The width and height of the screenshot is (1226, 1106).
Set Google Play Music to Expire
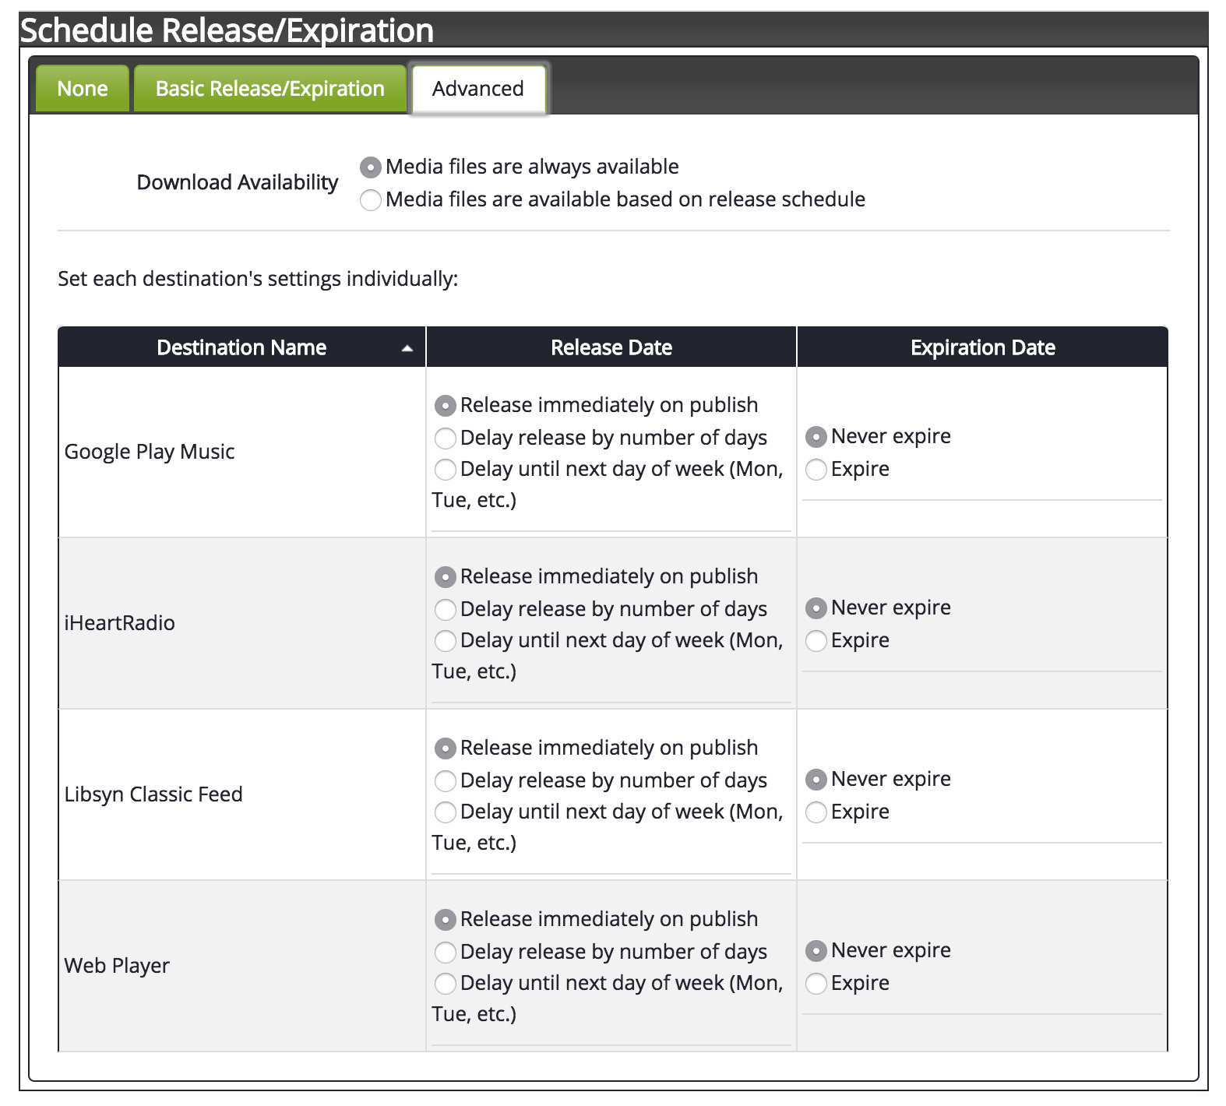(x=816, y=470)
